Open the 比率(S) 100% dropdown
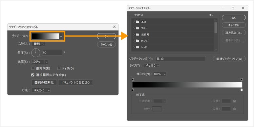The image size is (254, 127). pyautogui.click(x=46, y=62)
